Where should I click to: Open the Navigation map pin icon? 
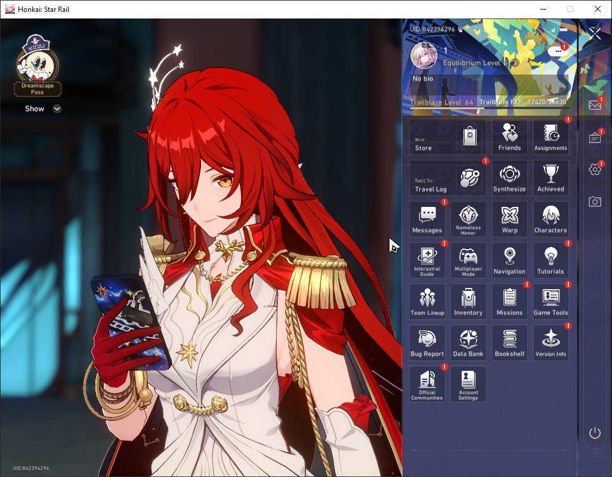tap(509, 260)
